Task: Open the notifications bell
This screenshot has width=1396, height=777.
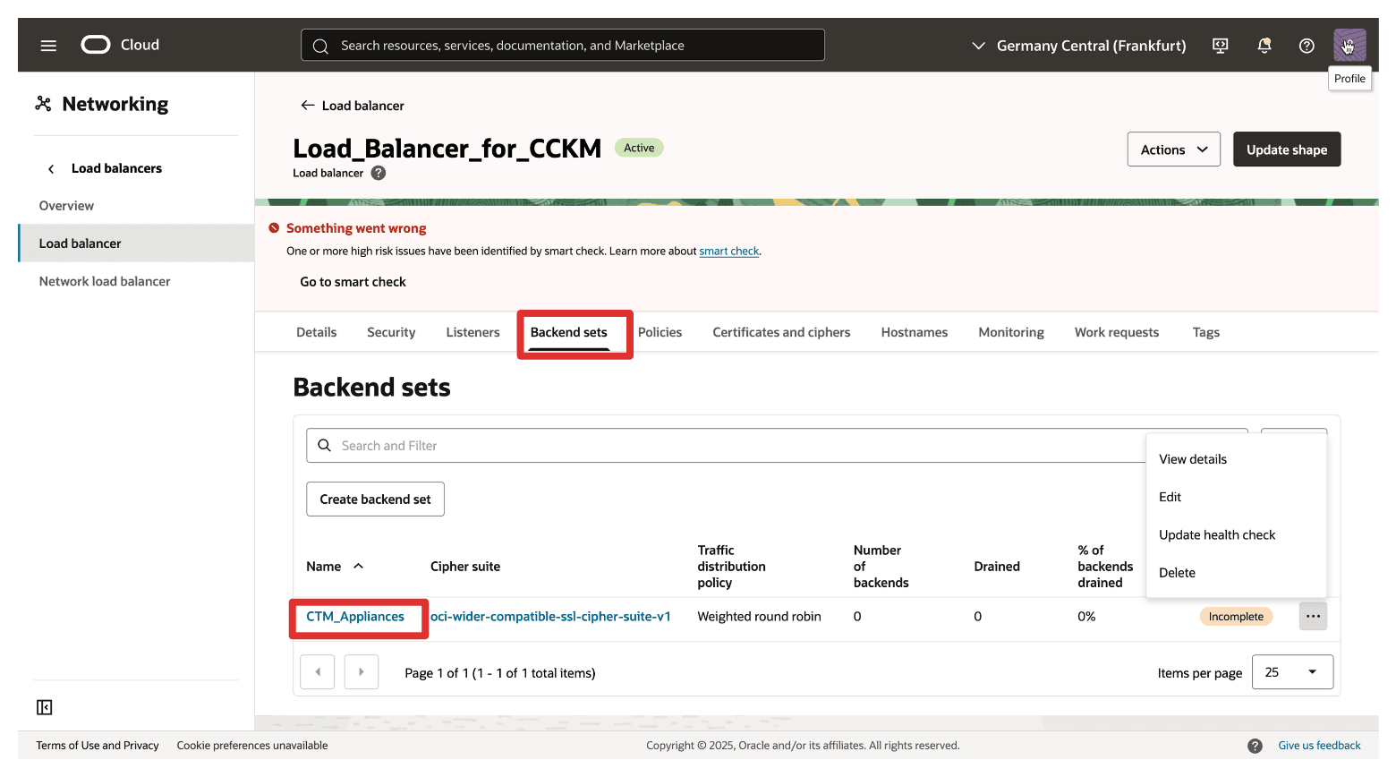Action: tap(1264, 46)
